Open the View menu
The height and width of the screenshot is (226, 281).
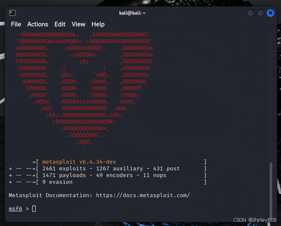point(78,24)
